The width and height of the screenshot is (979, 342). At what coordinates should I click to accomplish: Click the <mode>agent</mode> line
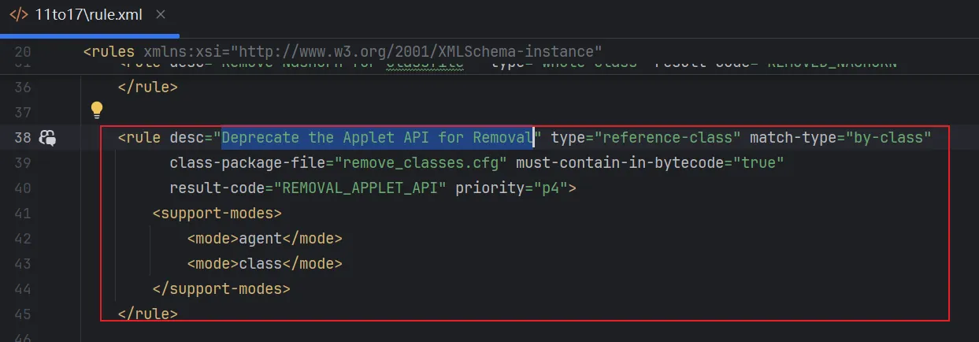(x=265, y=238)
